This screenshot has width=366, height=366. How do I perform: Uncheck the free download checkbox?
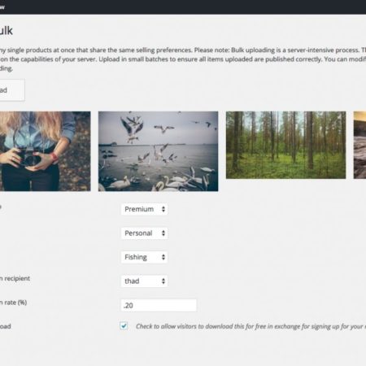[124, 326]
